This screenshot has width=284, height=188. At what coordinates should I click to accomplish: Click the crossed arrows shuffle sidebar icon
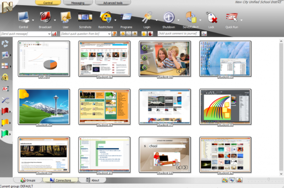[x=5, y=101]
